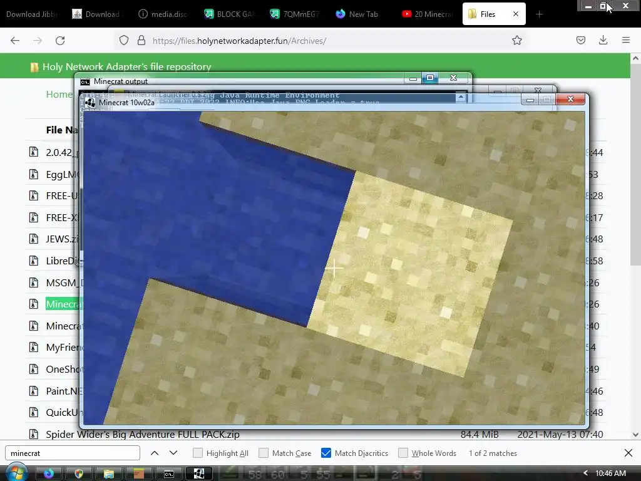Click file icon for the QuickU row
641x481 pixels.
[x=34, y=412]
